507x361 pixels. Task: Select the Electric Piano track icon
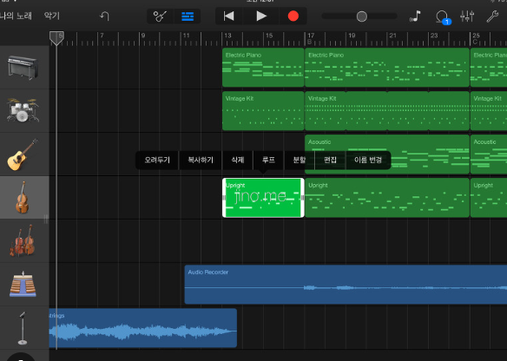click(23, 67)
